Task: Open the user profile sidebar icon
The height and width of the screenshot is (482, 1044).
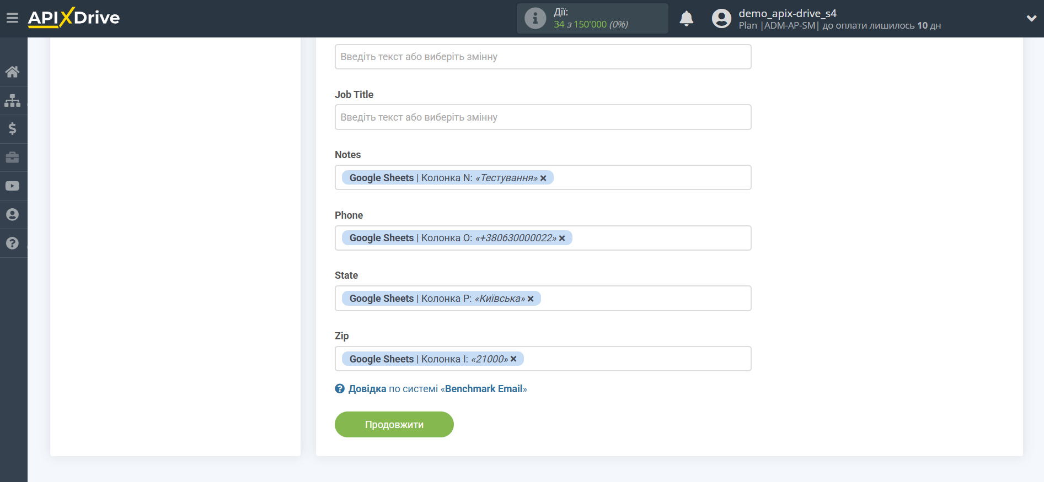Action: coord(12,215)
